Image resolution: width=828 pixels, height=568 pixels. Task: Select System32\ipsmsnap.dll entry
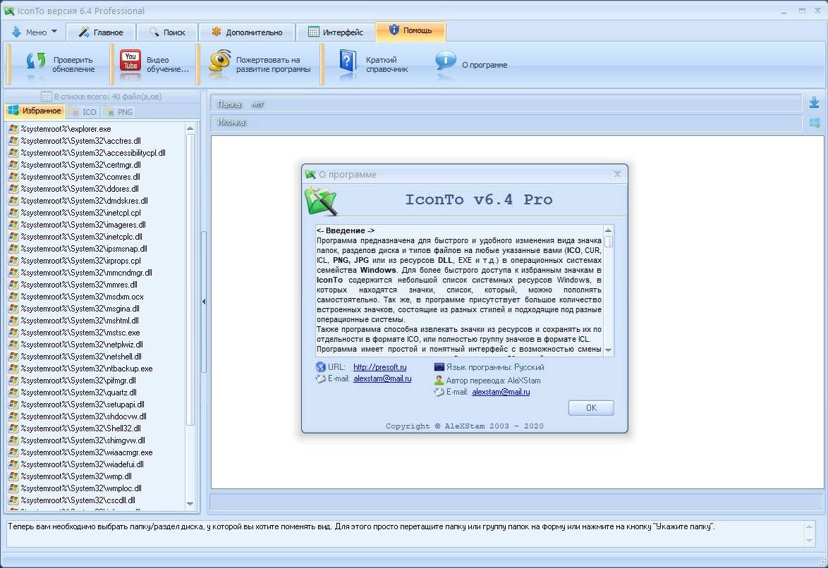84,249
